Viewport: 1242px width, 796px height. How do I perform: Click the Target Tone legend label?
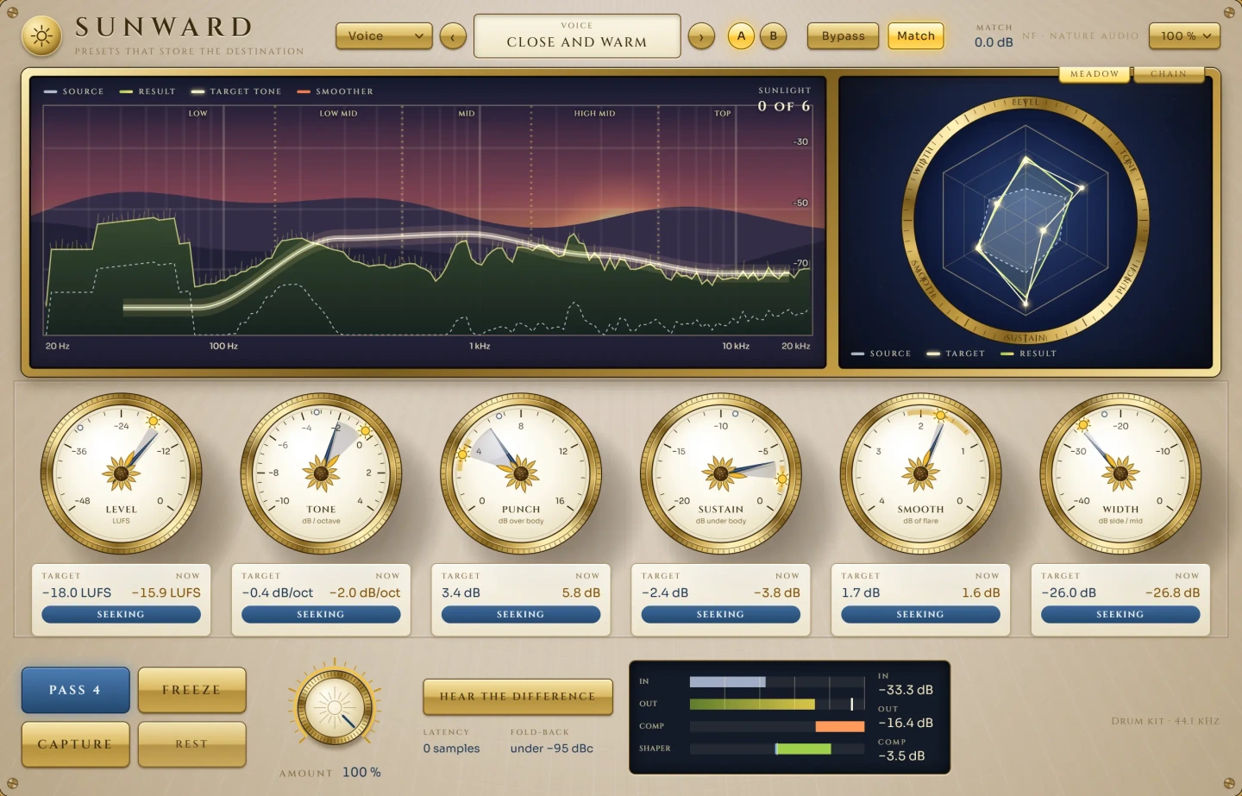click(x=246, y=91)
